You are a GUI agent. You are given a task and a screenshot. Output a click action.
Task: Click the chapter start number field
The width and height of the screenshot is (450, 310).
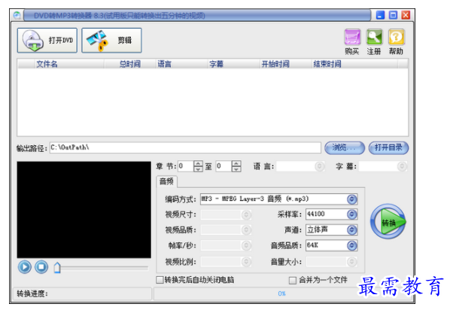coord(186,166)
